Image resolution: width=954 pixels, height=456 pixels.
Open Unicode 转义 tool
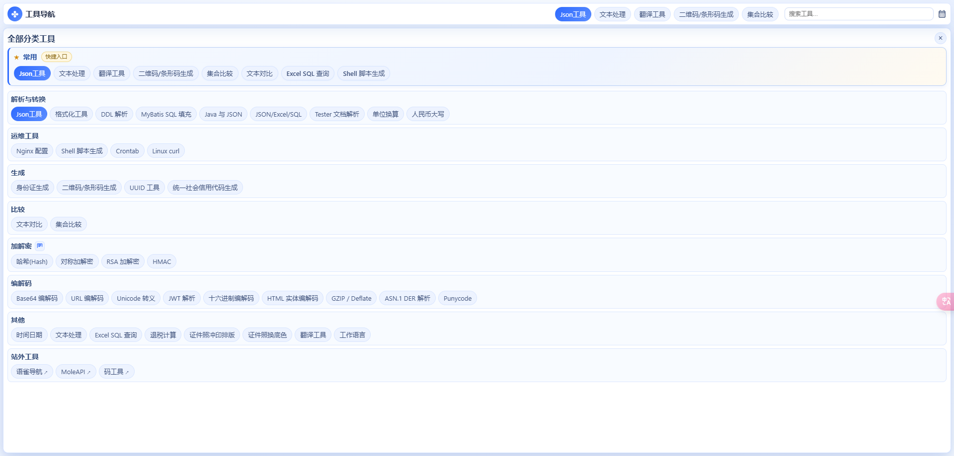(x=136, y=298)
